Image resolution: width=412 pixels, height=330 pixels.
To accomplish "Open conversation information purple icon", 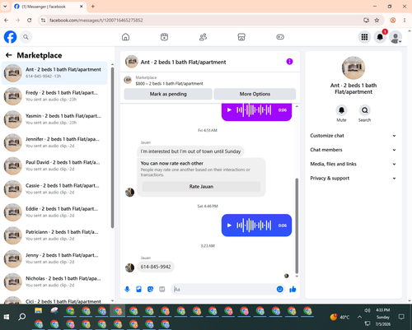I will [x=289, y=62].
